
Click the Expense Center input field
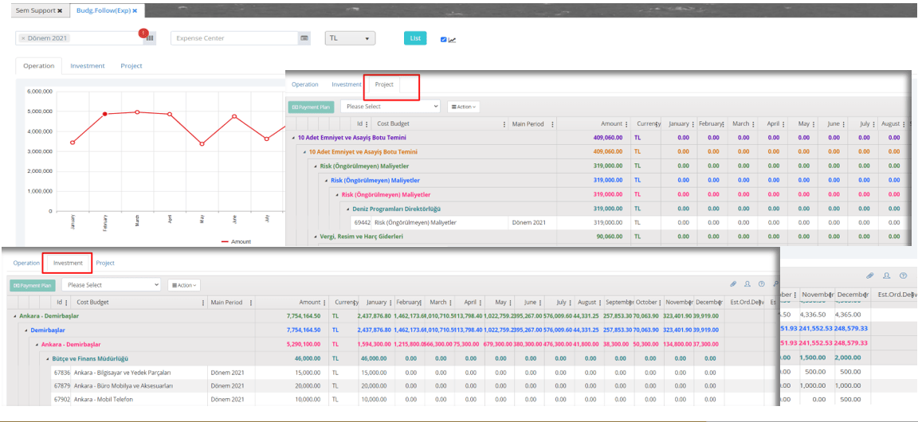234,38
